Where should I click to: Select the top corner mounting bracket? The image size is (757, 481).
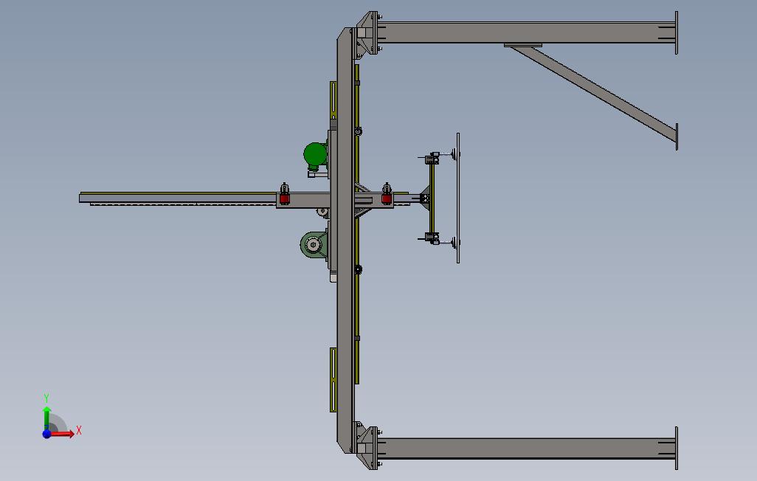(367, 34)
